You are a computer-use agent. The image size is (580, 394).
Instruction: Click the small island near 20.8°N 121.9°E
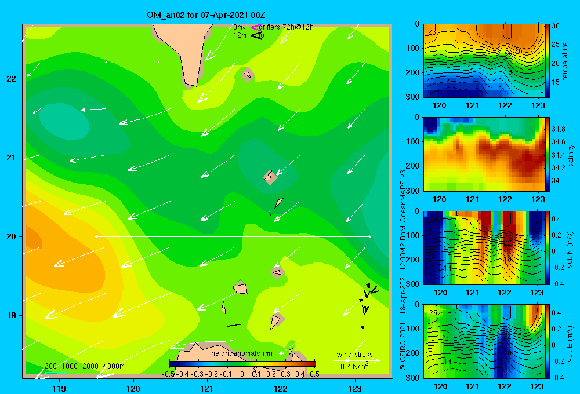pos(270,177)
